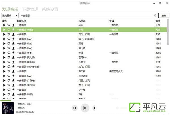Play 小千城's 一曲相思 song
The width and height of the screenshot is (170, 115).
4,90
